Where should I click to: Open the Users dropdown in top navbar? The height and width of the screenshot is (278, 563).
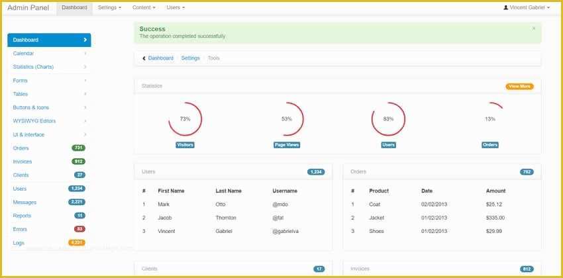pos(176,7)
